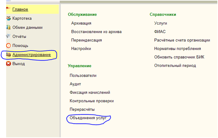Launch Переиндексация
Image resolution: width=218 pixels, height=138 pixels.
(x=86, y=40)
